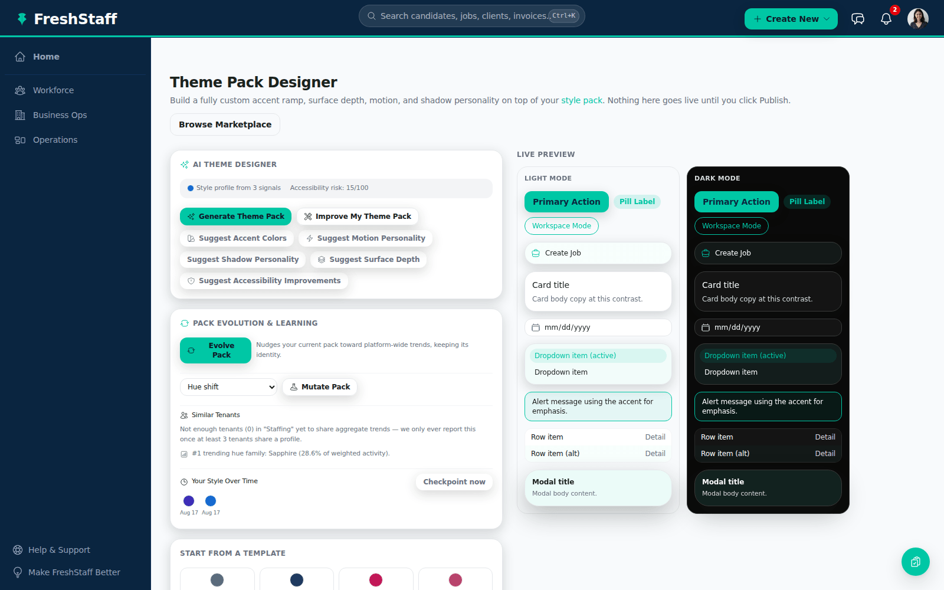Click dark mode Primary Action button
The image size is (944, 590).
pos(736,202)
